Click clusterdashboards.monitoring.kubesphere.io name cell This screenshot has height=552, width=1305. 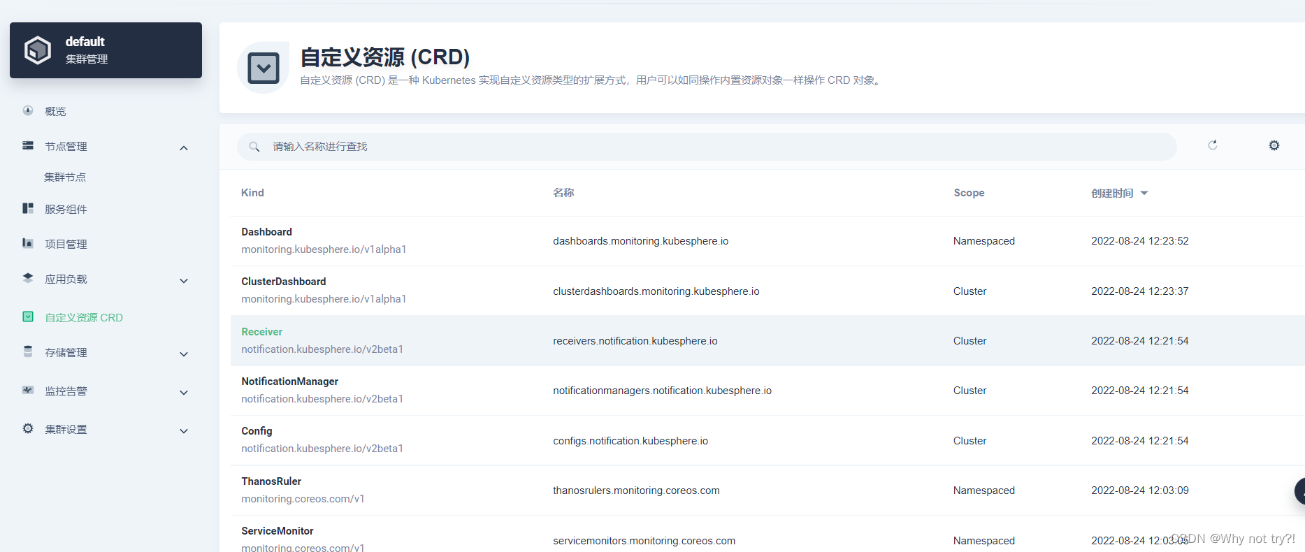[656, 291]
